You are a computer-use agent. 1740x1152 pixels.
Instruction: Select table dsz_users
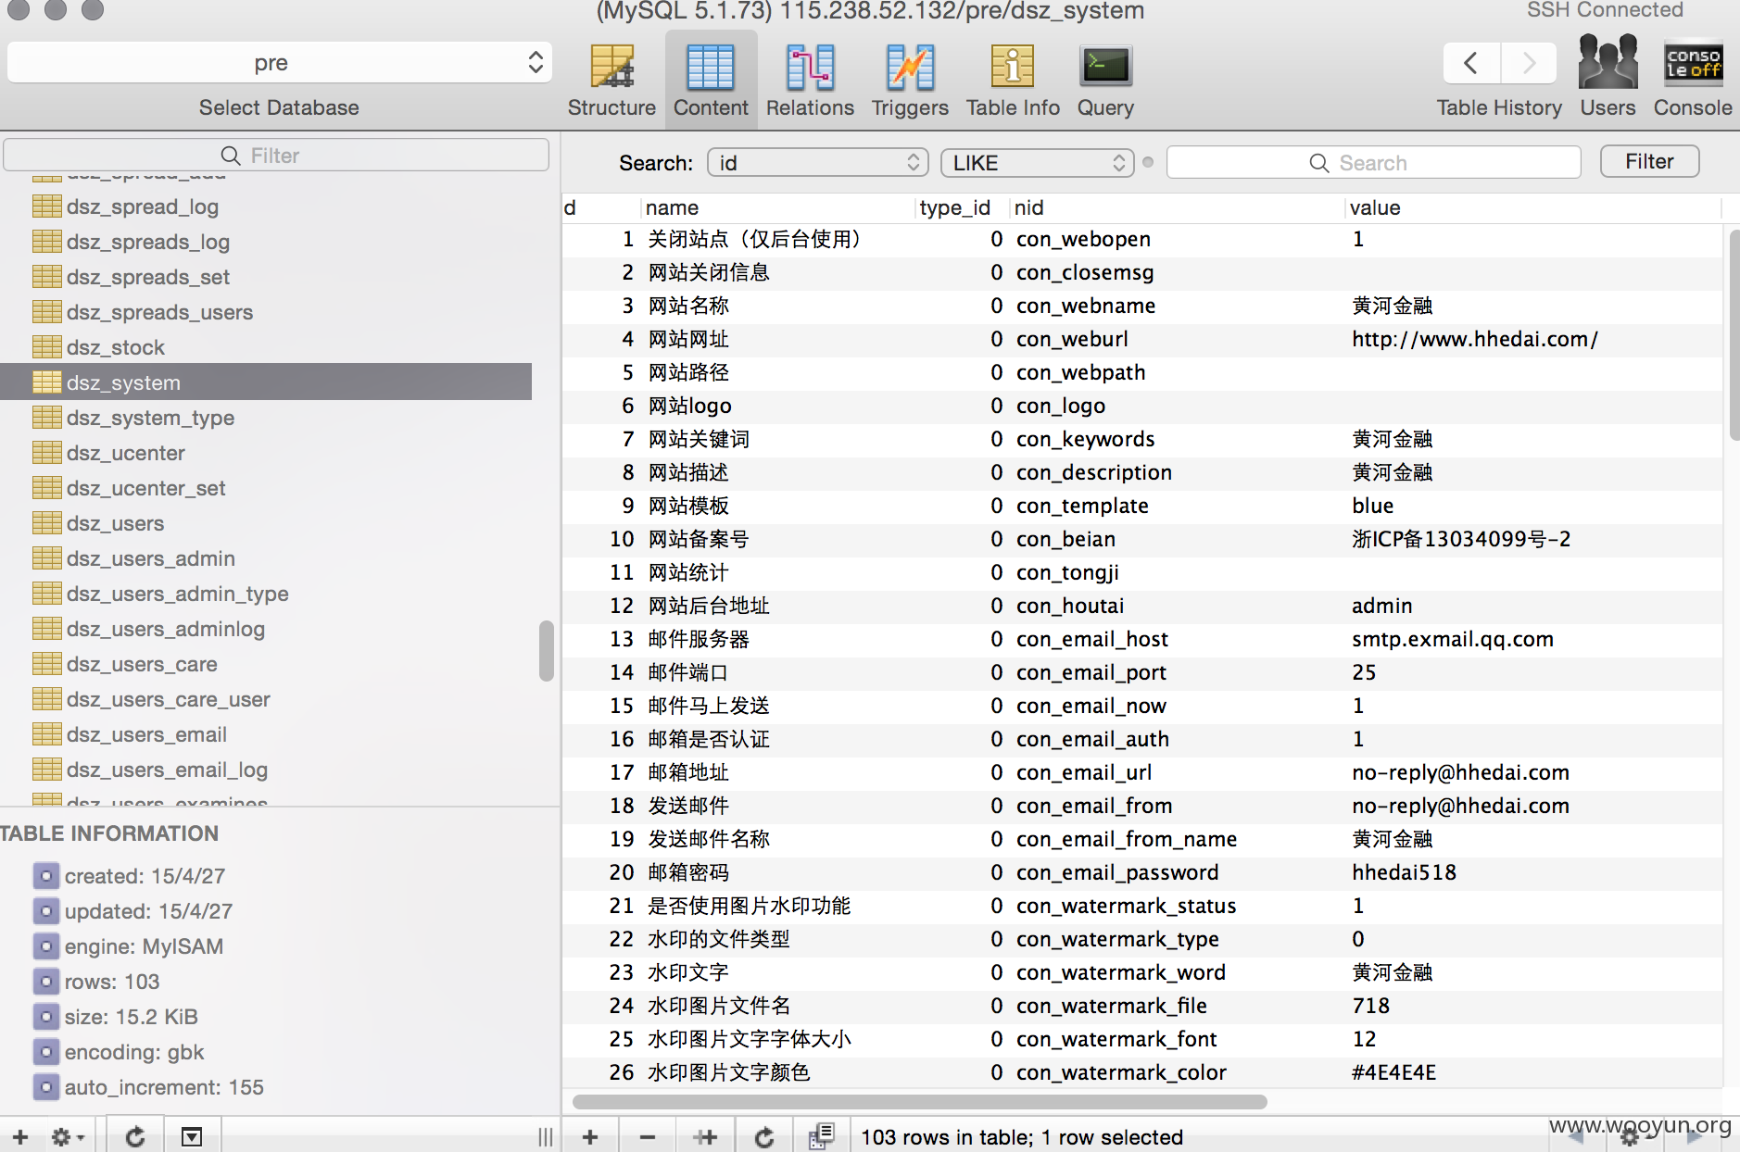[115, 523]
